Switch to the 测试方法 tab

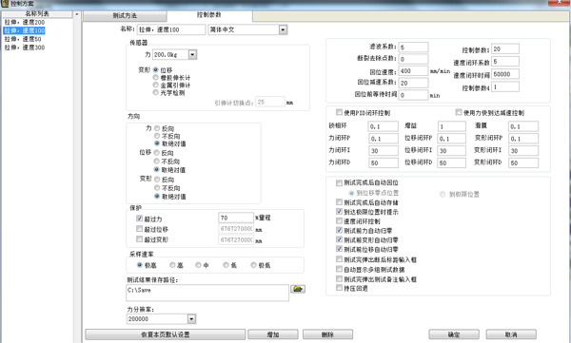[125, 15]
